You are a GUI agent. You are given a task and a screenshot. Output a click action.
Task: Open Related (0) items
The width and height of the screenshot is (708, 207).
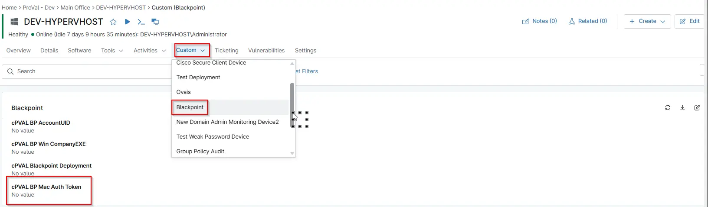point(587,21)
